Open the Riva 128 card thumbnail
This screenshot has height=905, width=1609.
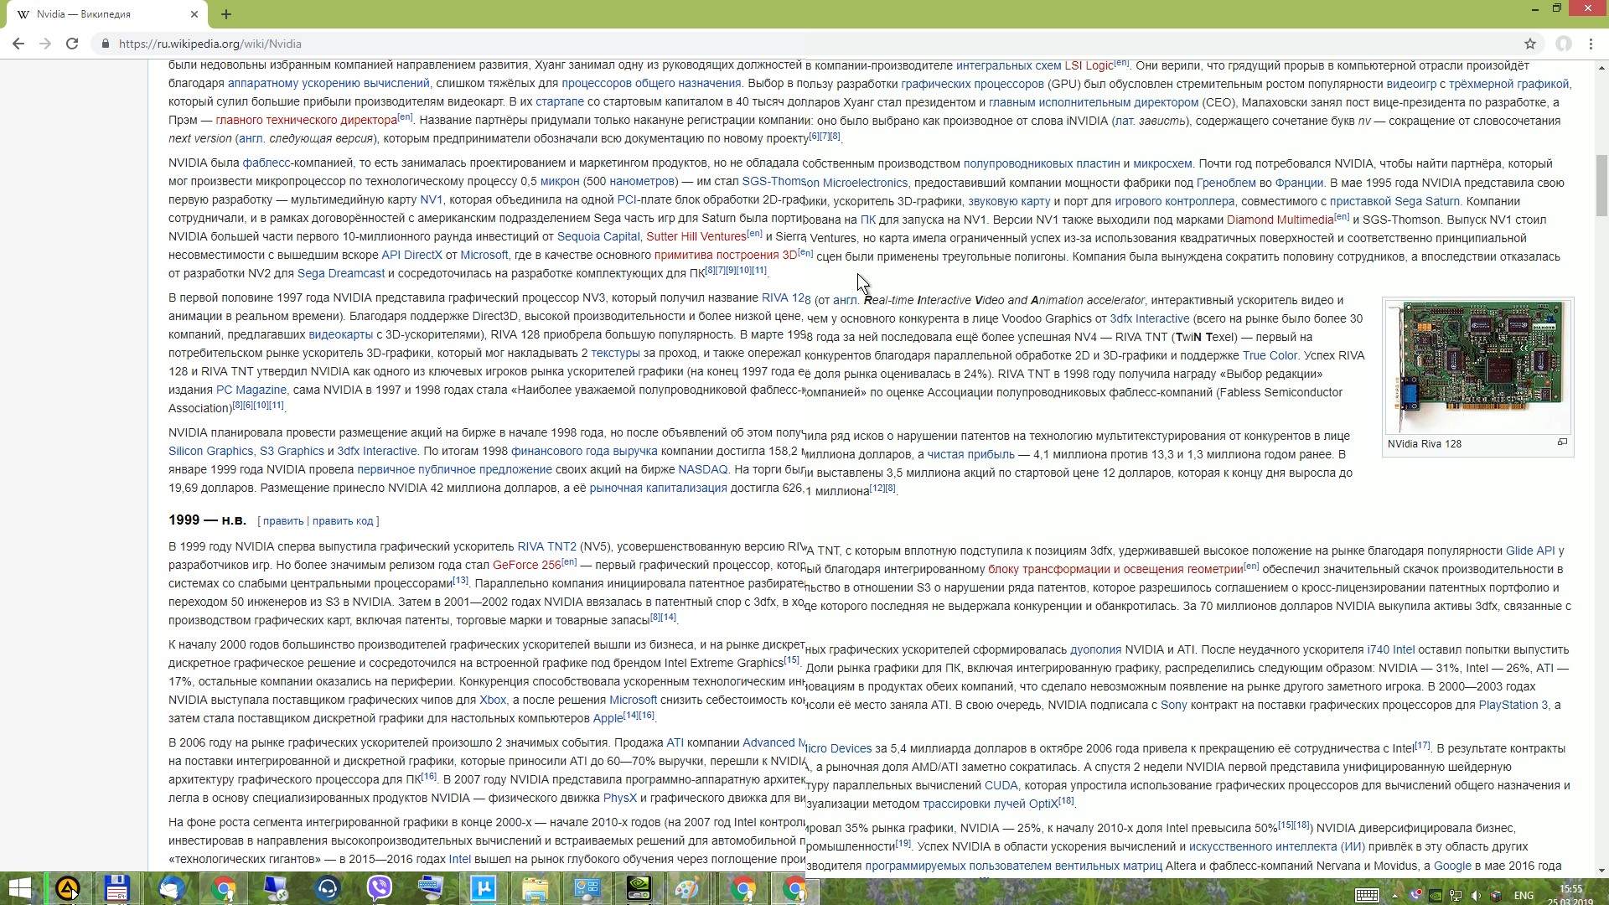coord(1477,366)
